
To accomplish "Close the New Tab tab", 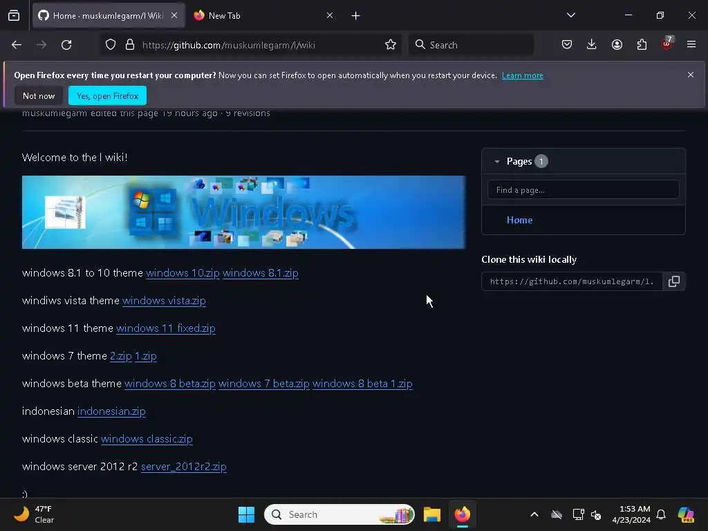I will point(330,15).
